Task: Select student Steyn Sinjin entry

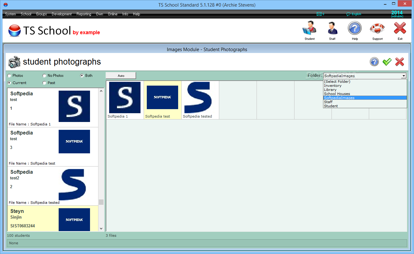Action: tap(53, 219)
